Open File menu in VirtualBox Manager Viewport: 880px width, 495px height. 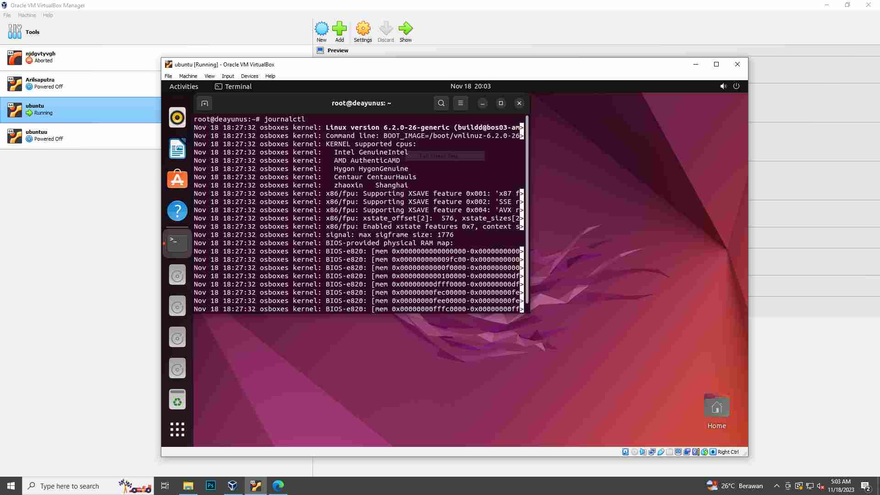pos(7,15)
